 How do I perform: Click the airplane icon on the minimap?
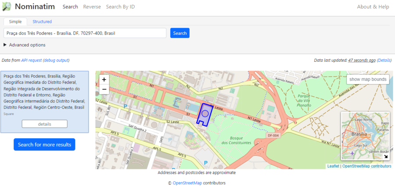click(x=353, y=153)
